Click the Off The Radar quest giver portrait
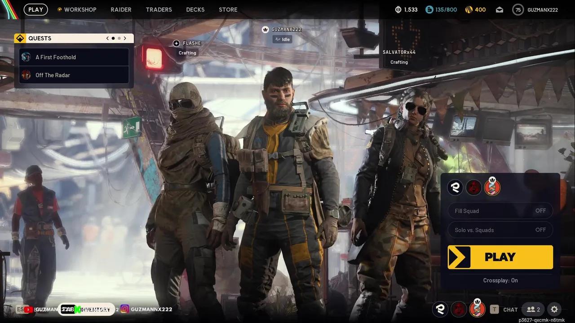The image size is (575, 323). point(27,75)
